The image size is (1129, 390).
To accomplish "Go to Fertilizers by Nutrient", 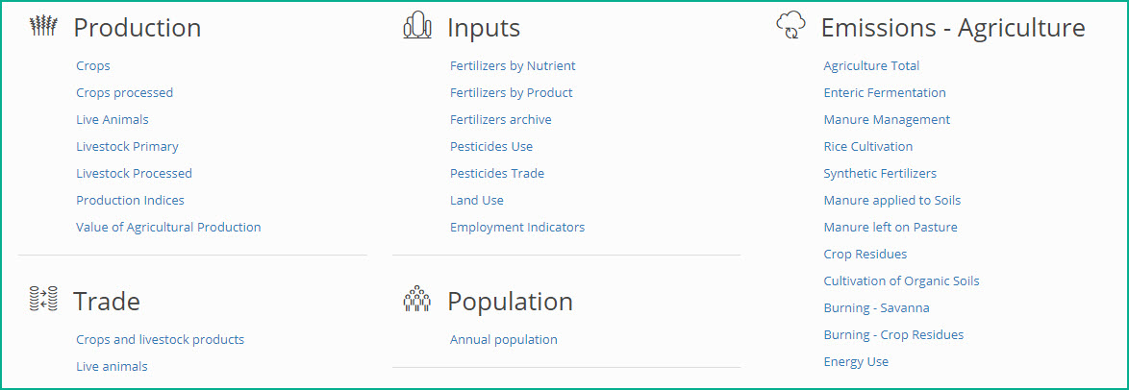I will click(x=513, y=65).
